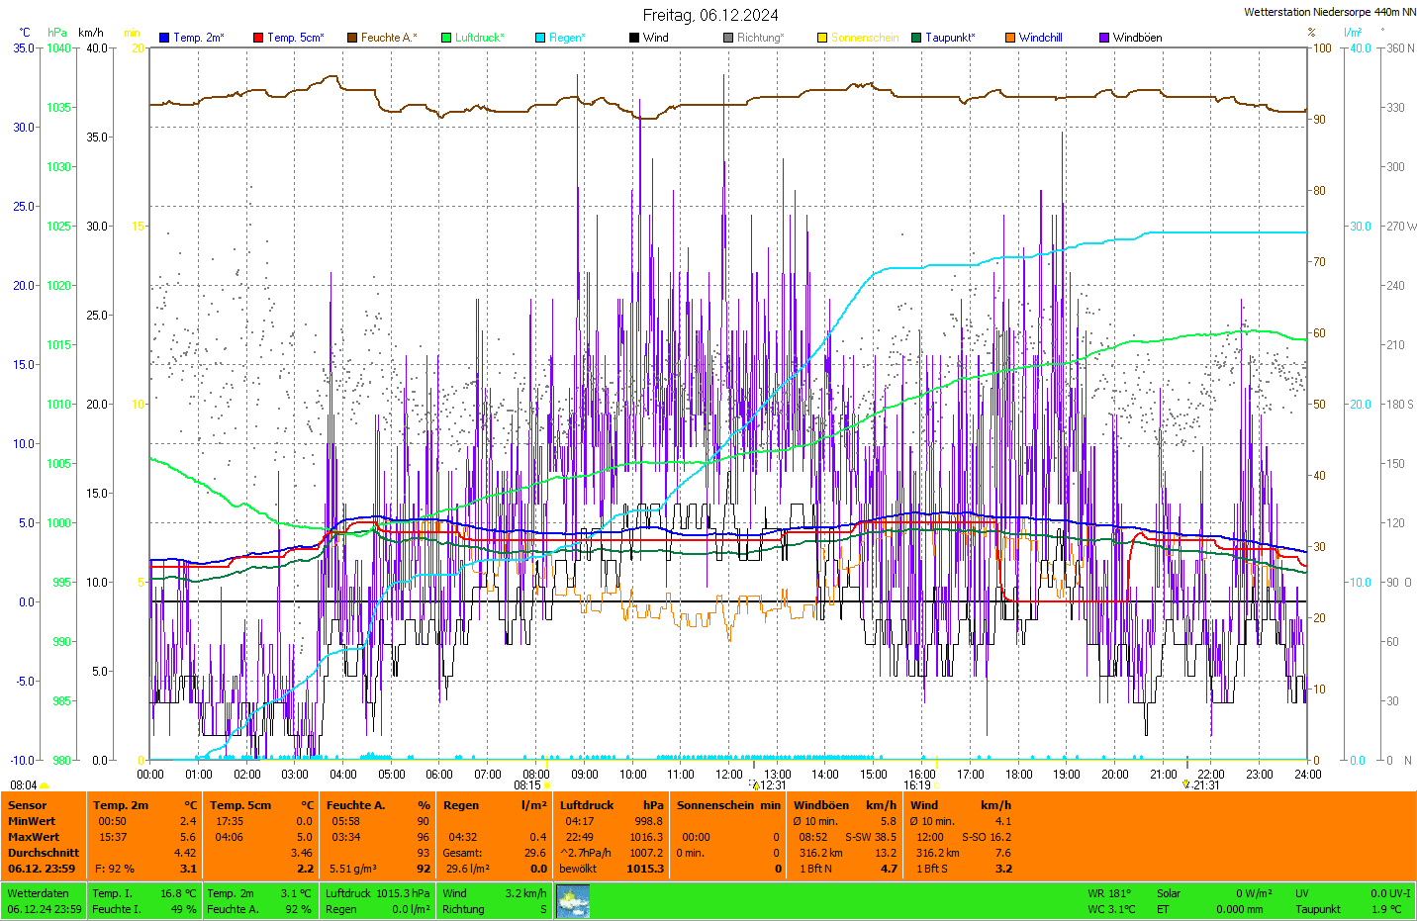Click the brown Feuchte A. legend square
Viewport: 1417px width, 921px height.
coord(352,38)
